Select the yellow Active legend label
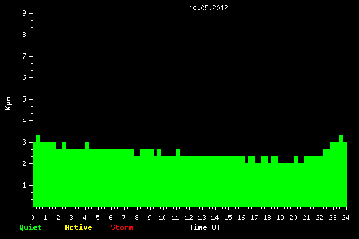This screenshot has width=359, height=239. point(78,227)
